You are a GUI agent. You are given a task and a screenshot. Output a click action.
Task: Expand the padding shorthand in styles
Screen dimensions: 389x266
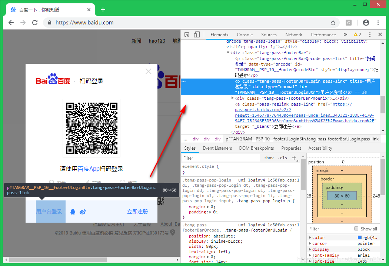click(210, 212)
